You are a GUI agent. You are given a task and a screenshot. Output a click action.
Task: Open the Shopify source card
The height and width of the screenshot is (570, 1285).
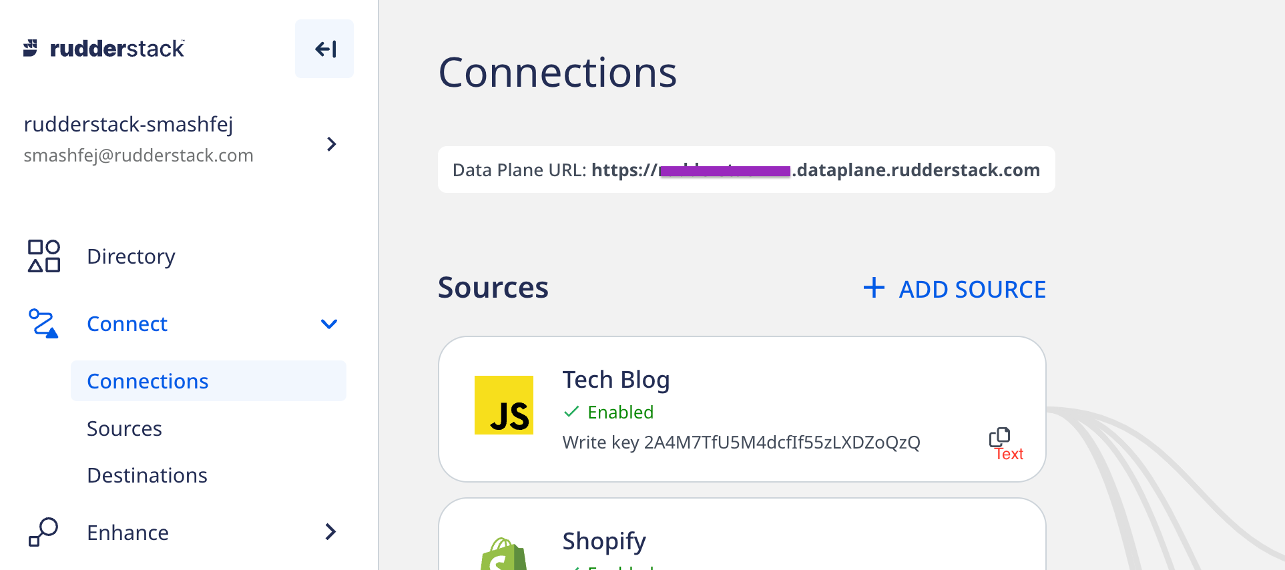pyautogui.click(x=742, y=535)
